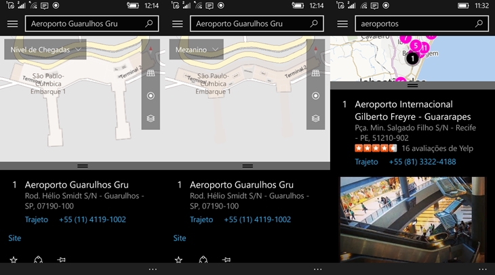The height and width of the screenshot is (275, 495).
Task: Focus left screen Aeroporto Guarulhos Gru search field
Action: pyautogui.click(x=92, y=24)
